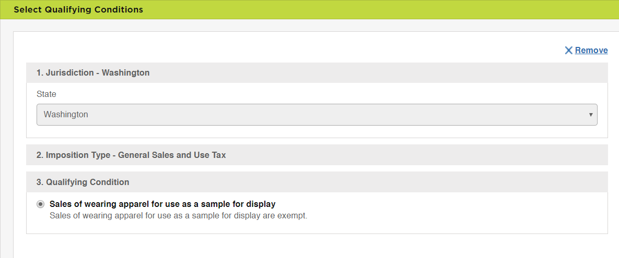Click the blue X icon beside Remove
The image size is (619, 258).
568,51
